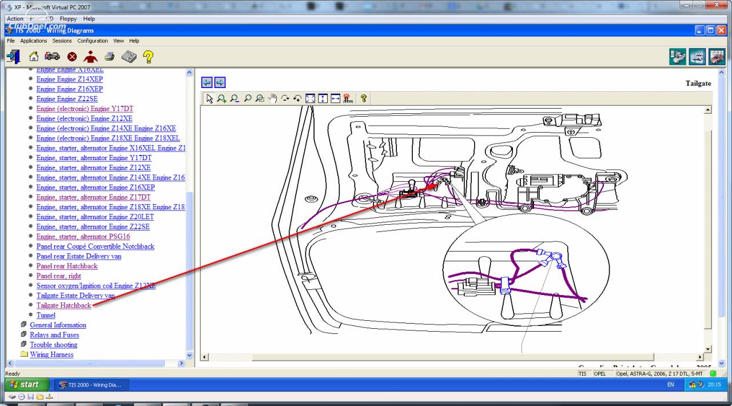Click the red stop/cancel icon
The width and height of the screenshot is (732, 406).
(72, 57)
